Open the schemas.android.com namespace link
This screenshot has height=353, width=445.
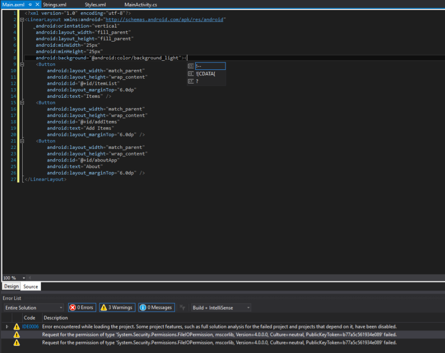click(164, 20)
